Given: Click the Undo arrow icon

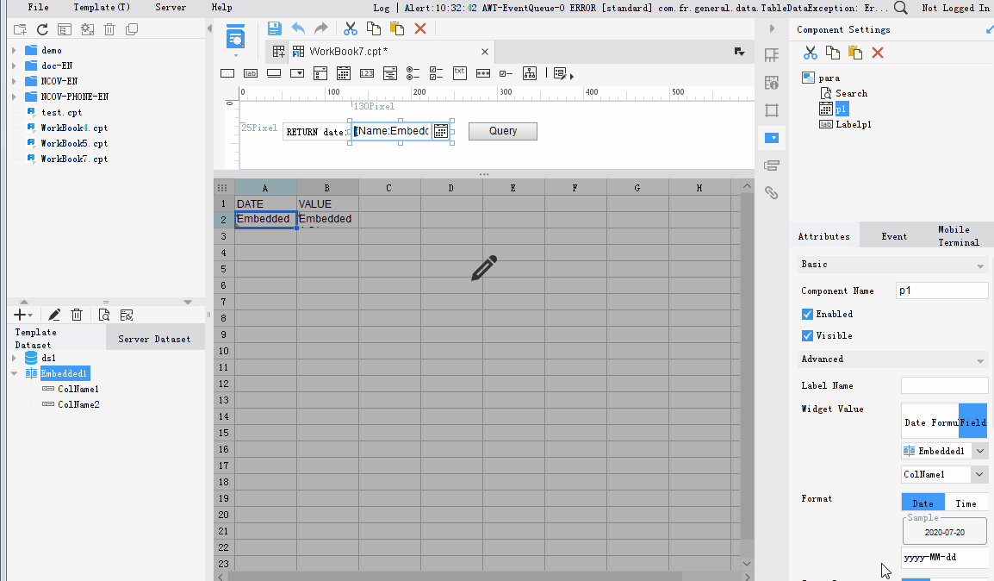Looking at the screenshot, I should (x=298, y=28).
